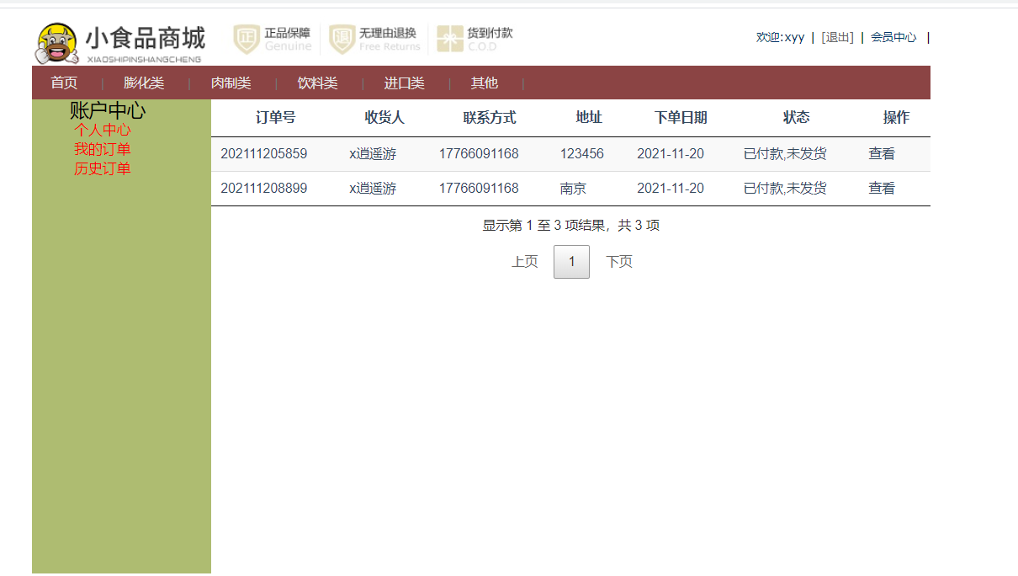The width and height of the screenshot is (1018, 576).
Task: Click order number 202111208899
Action: [x=264, y=189]
